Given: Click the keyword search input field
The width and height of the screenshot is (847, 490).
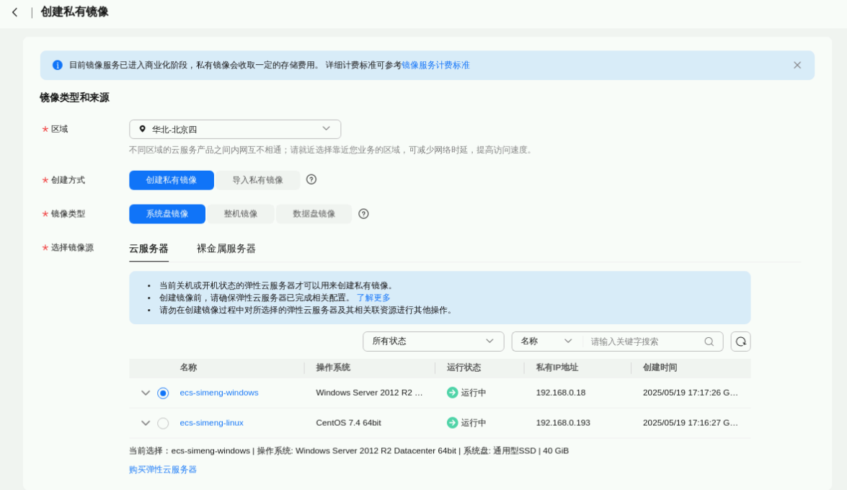Looking at the screenshot, I should coord(644,342).
